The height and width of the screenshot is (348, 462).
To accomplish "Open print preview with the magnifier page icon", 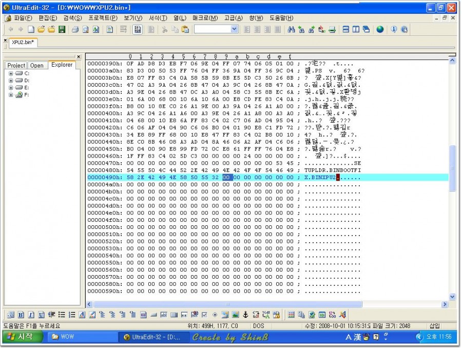I will click(85, 29).
